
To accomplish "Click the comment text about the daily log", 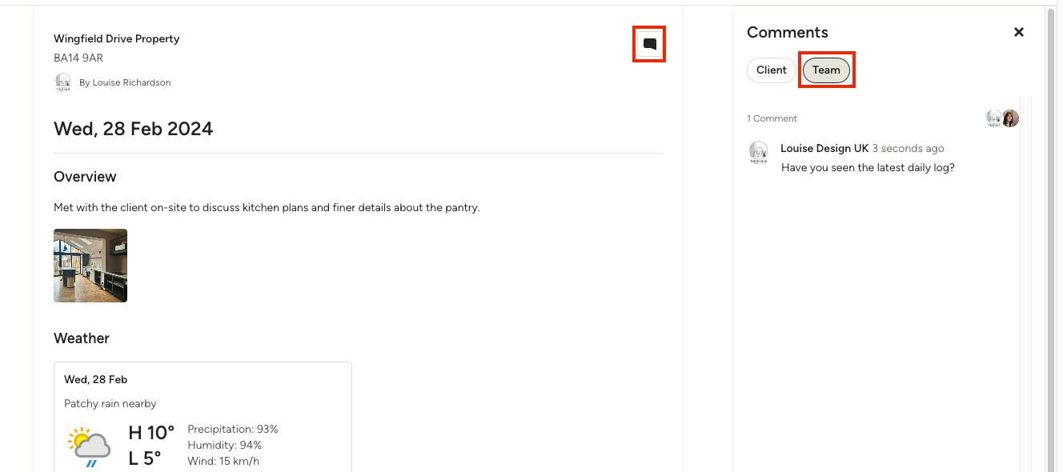I will [x=868, y=168].
